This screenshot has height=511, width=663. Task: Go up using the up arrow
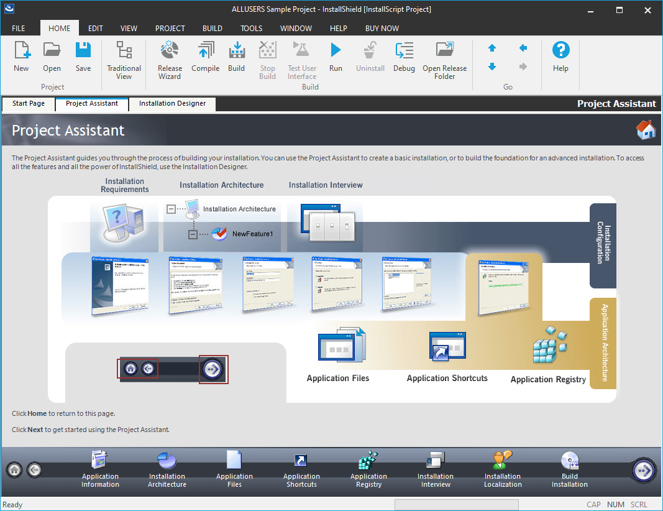pyautogui.click(x=492, y=48)
